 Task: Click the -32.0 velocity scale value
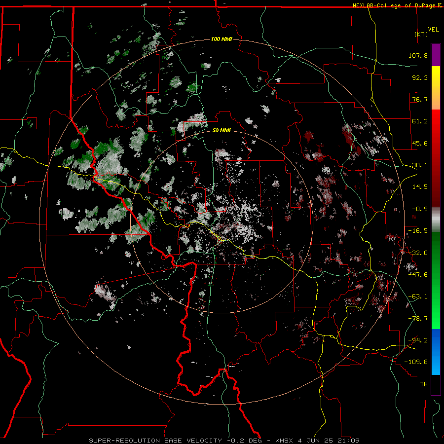coord(418,253)
